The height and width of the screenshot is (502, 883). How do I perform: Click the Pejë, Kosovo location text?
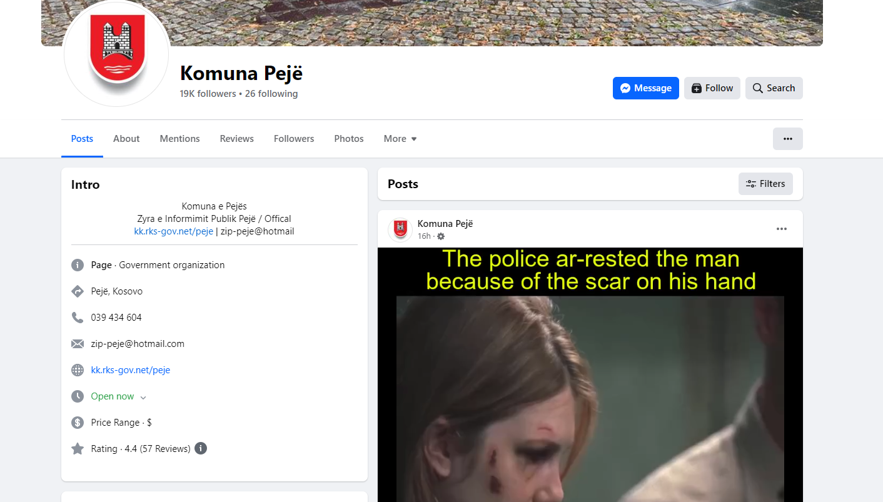tap(117, 291)
